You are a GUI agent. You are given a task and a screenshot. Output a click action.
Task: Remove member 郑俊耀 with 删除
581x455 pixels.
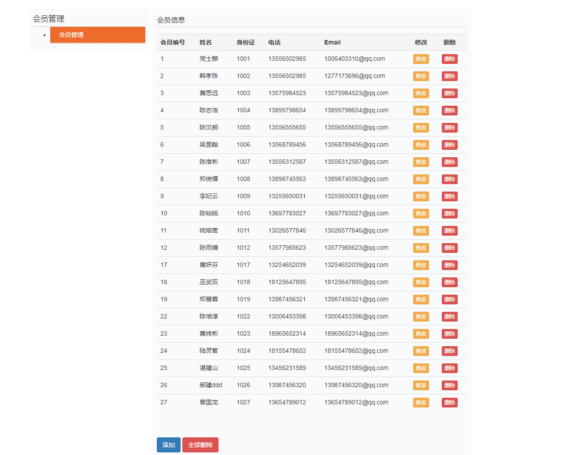(449, 179)
